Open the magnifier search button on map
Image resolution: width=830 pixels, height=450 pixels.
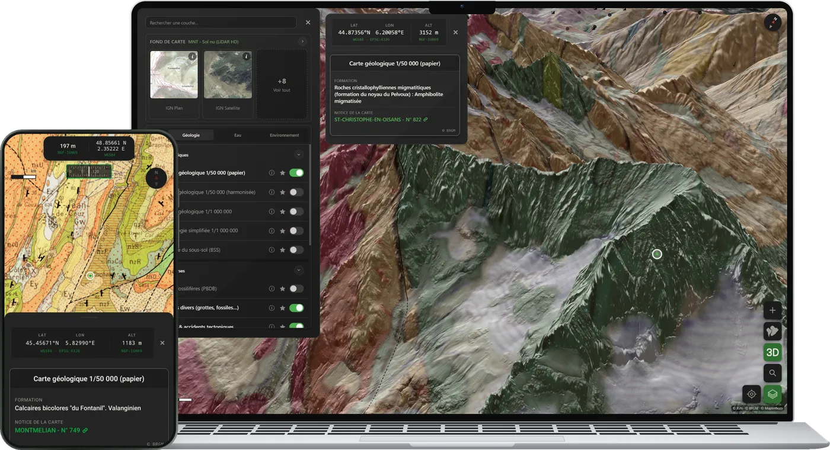click(x=772, y=373)
